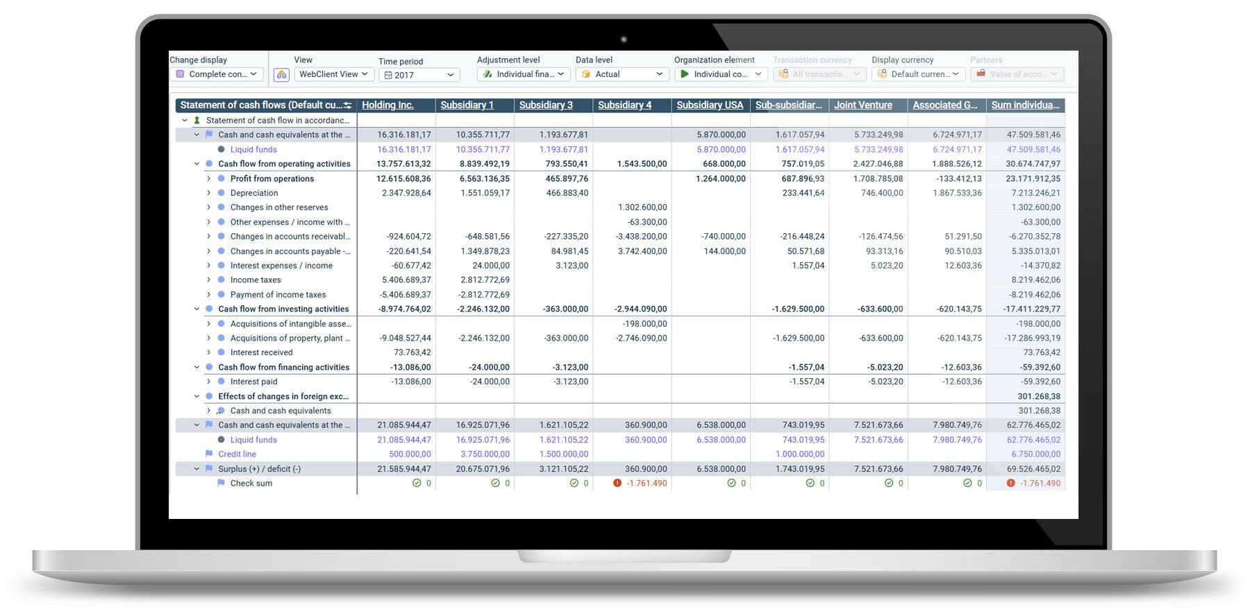Click the dot icon beside Effects of changes in foreign exchange
Screen dimensions: 1250x614
pyautogui.click(x=209, y=396)
